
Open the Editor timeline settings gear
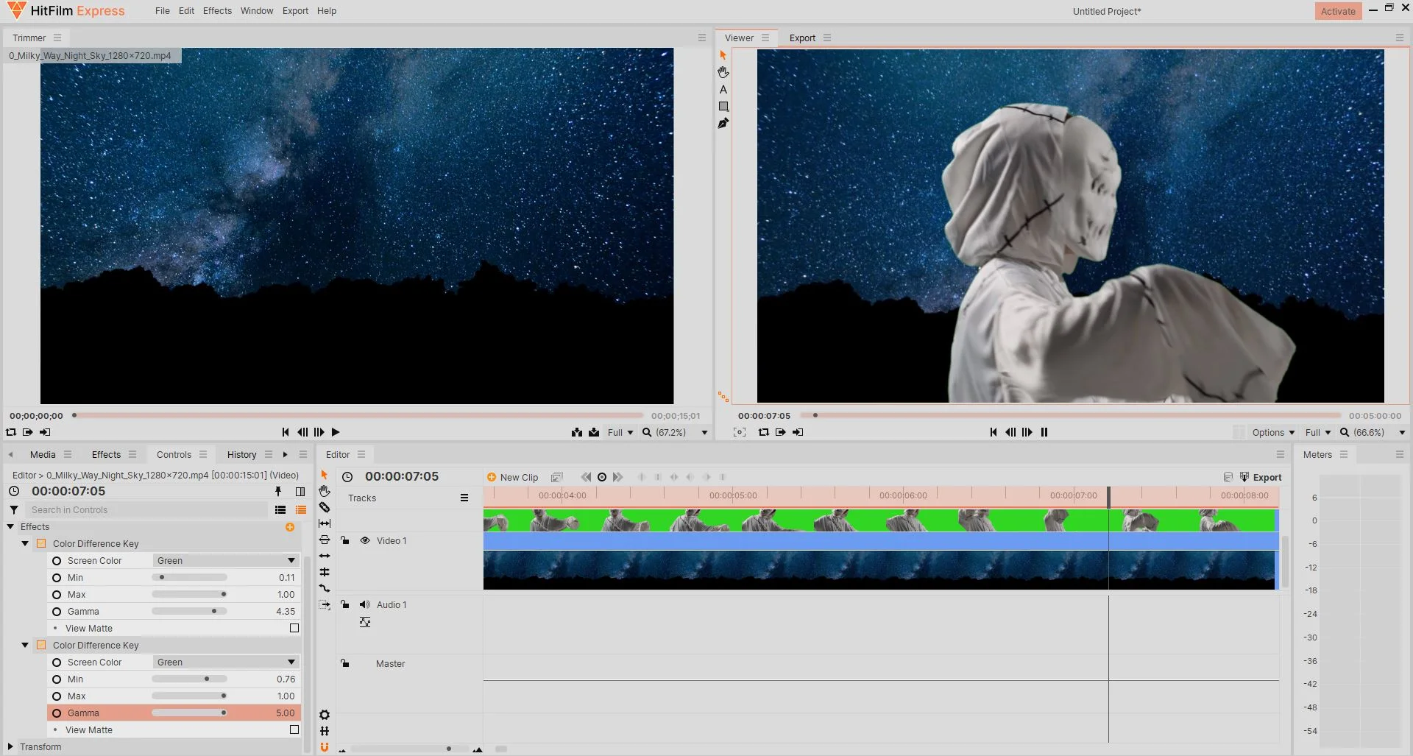tap(325, 715)
